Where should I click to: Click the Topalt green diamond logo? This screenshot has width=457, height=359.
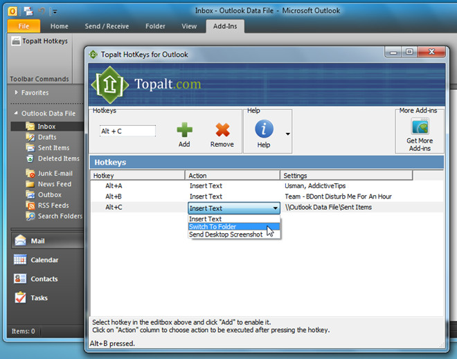110,84
